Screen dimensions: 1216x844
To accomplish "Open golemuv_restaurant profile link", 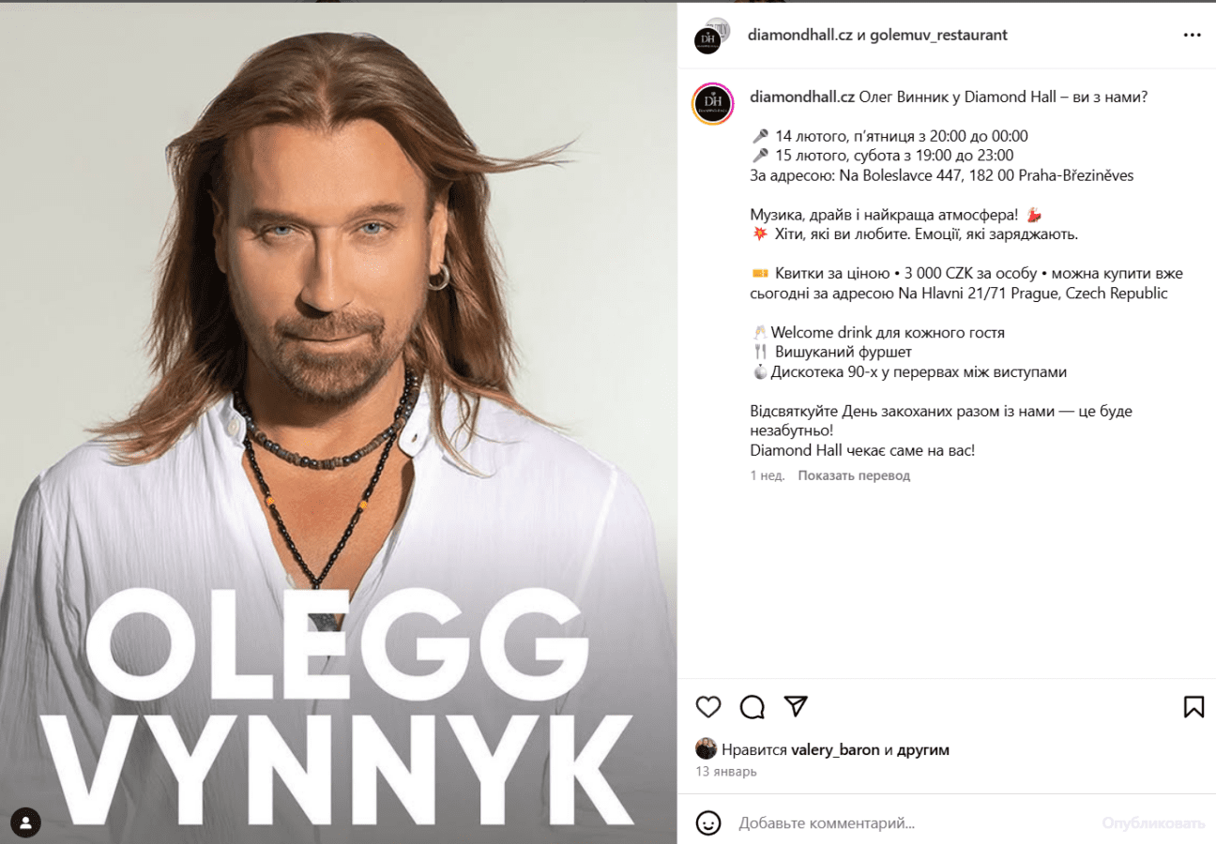I will tap(938, 35).
